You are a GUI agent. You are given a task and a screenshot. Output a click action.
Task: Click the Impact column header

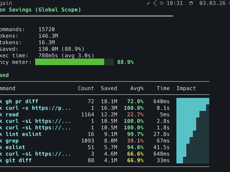(x=186, y=88)
